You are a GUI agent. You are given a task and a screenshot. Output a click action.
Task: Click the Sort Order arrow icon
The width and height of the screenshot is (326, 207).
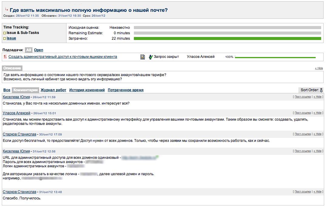coord(321,90)
